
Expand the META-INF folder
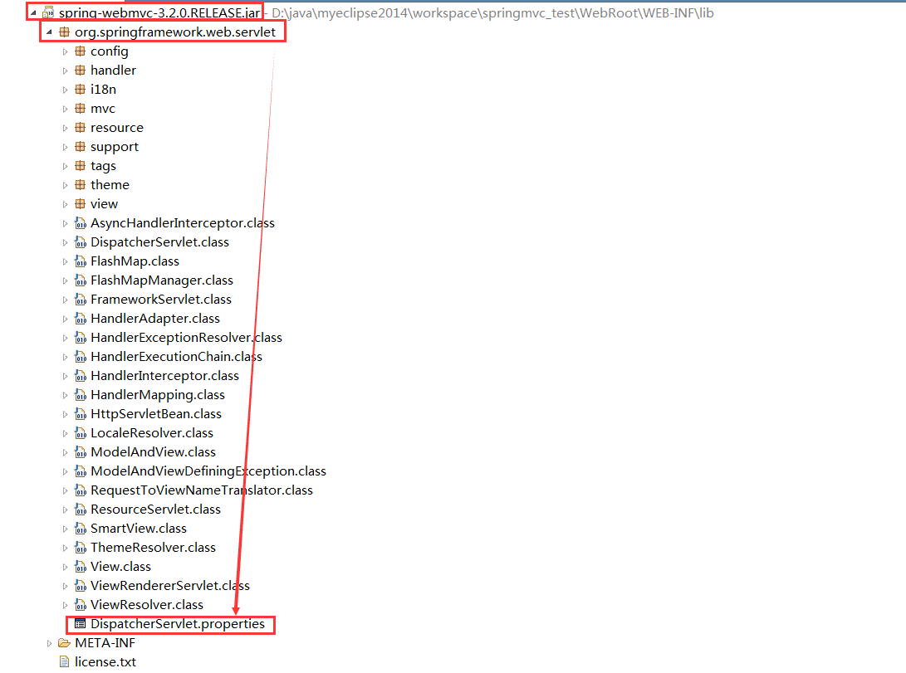49,643
